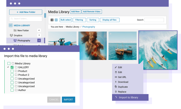The height and width of the screenshot is (109, 181).
Task: Select the first Edit context menu entry
Action: [128, 67]
